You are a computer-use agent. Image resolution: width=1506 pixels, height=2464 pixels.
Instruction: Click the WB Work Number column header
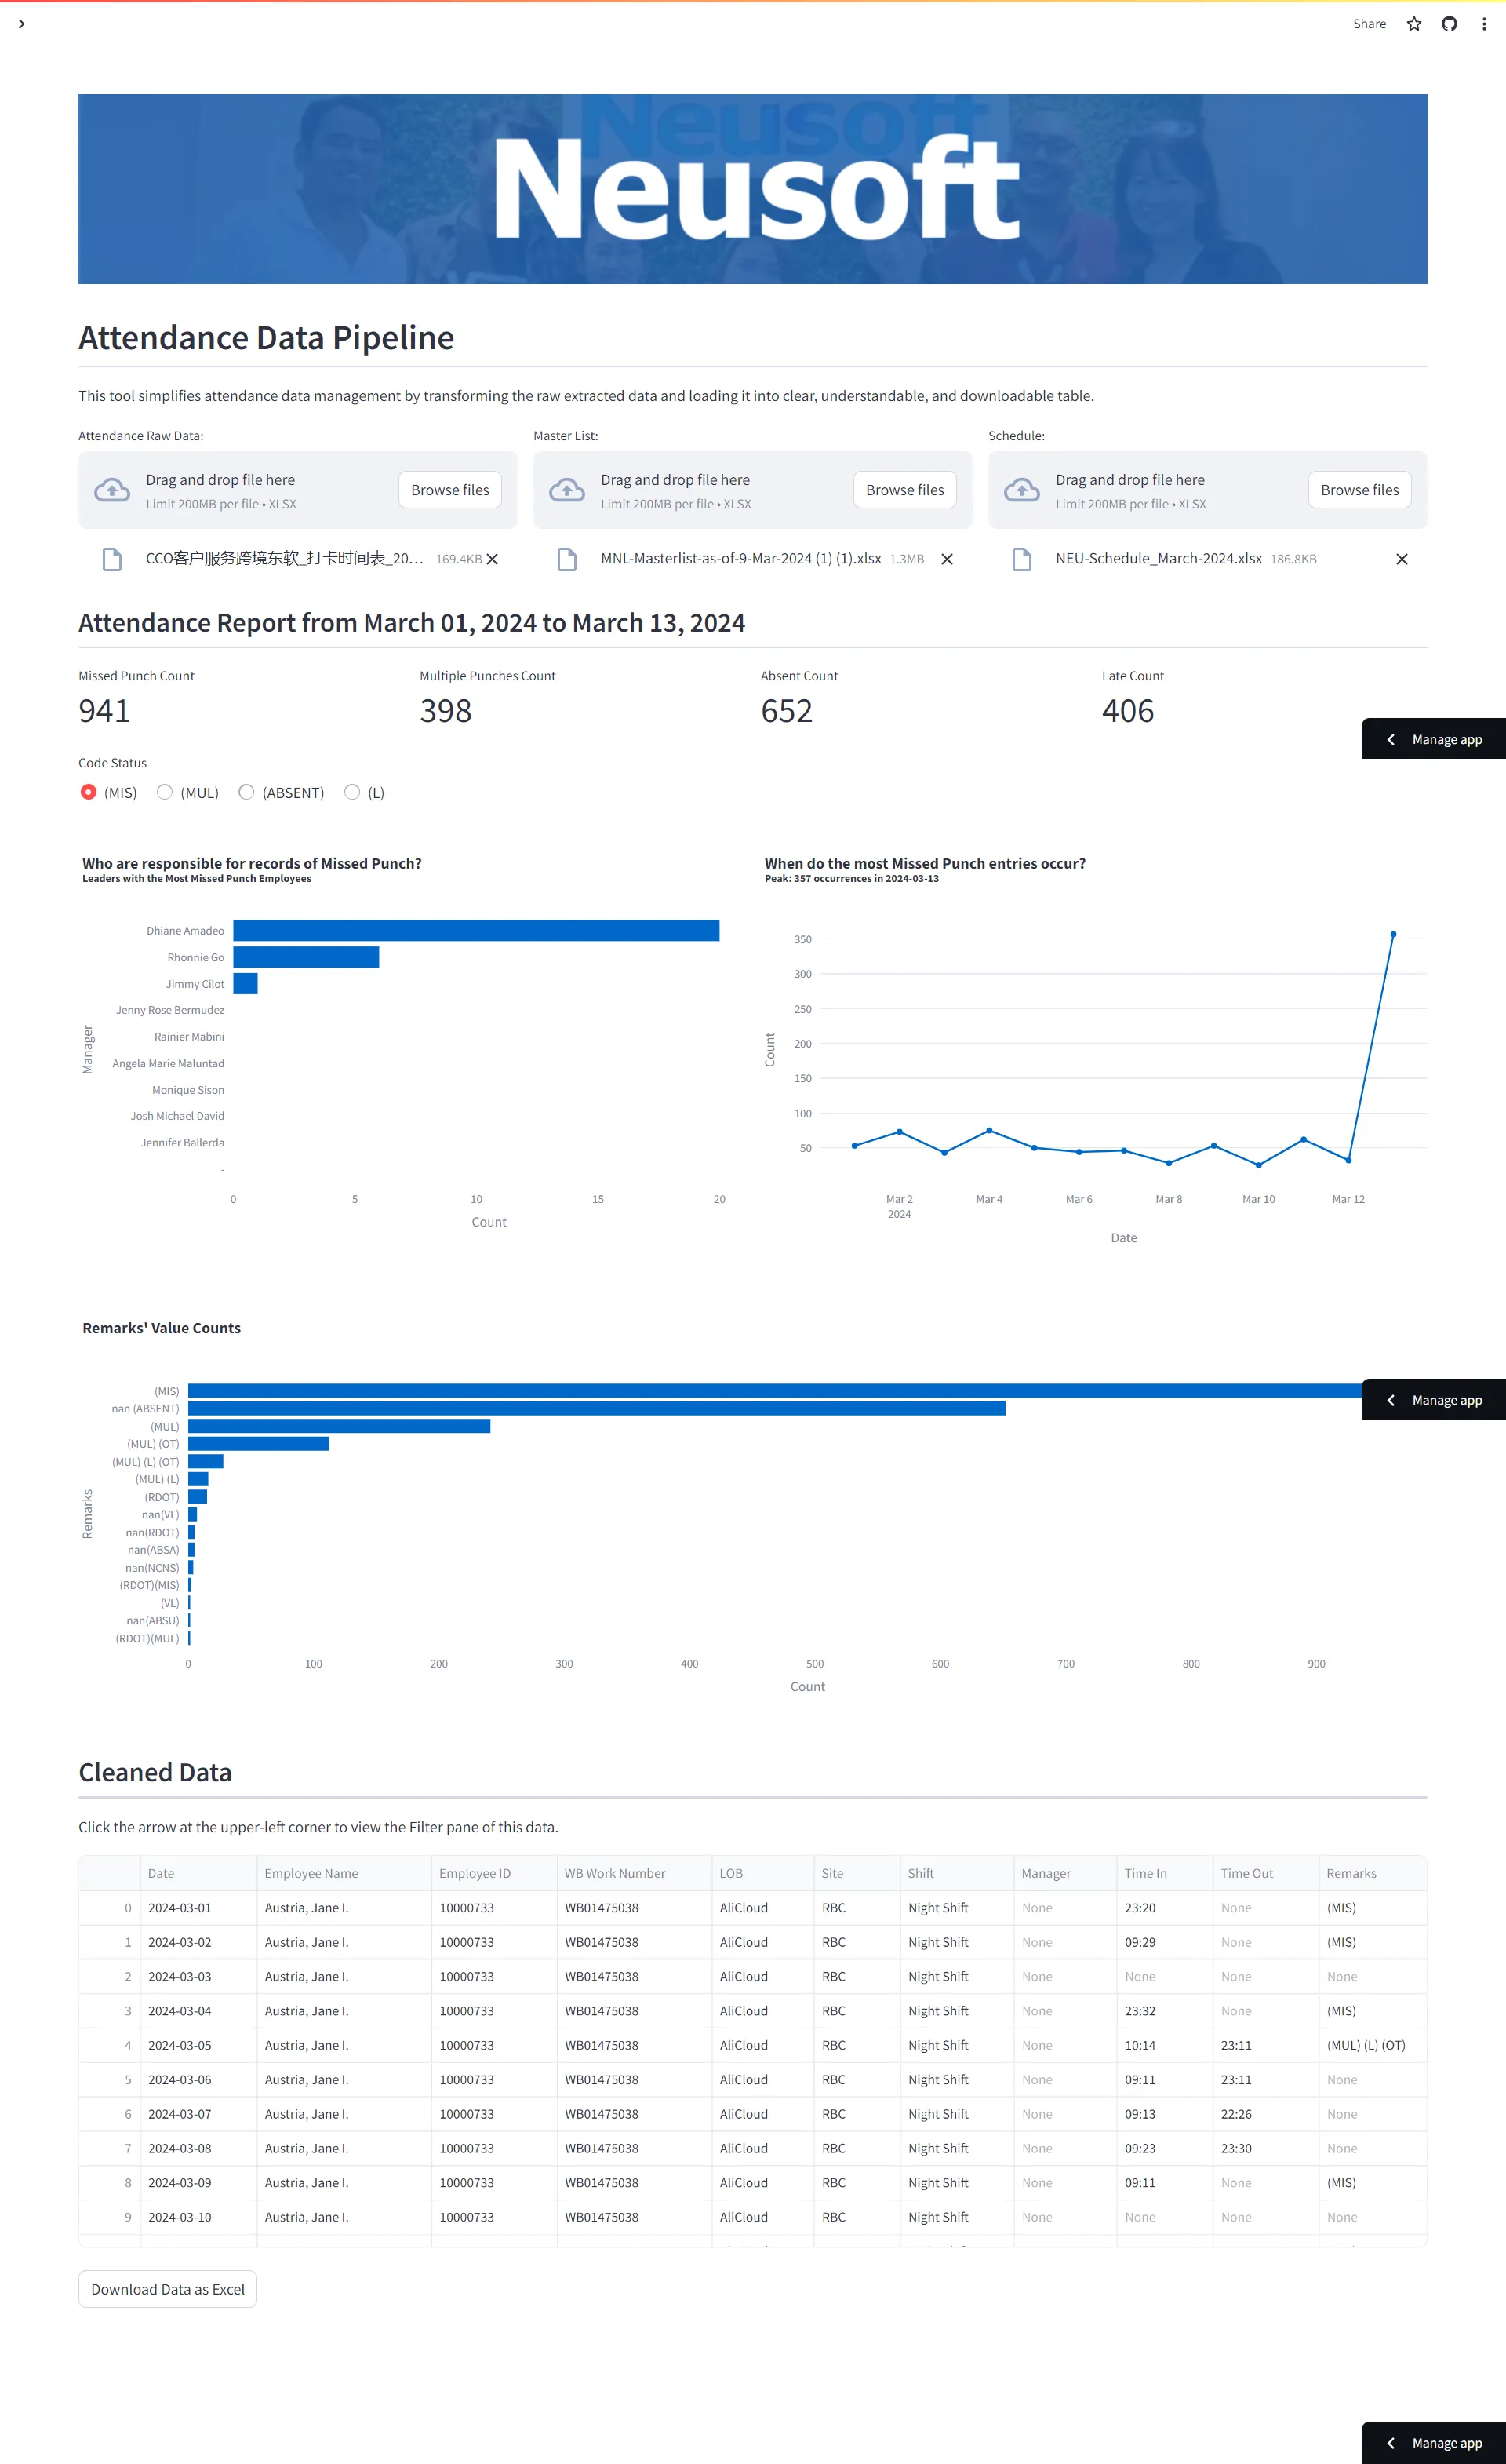click(634, 1873)
